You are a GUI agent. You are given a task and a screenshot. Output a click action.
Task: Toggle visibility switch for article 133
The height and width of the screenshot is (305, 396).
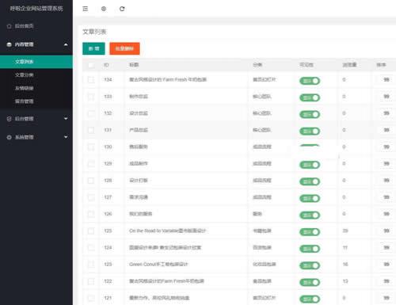point(310,97)
